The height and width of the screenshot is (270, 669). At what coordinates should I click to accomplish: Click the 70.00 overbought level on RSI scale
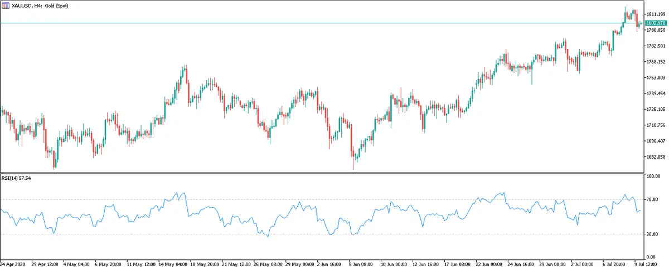pos(653,199)
